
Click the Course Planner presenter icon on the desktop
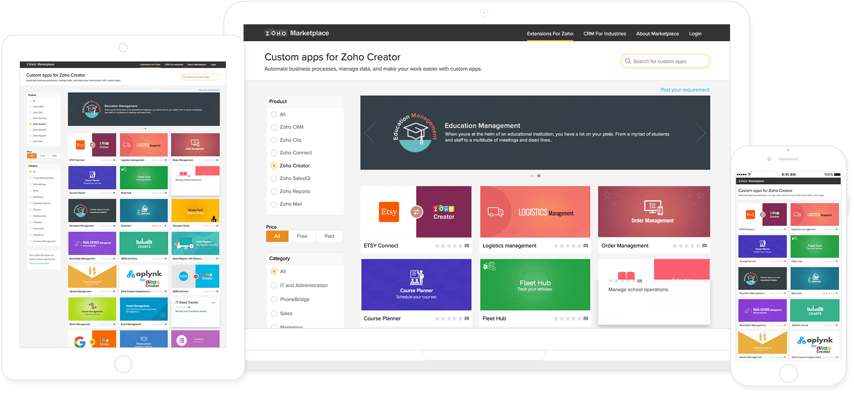click(x=417, y=278)
